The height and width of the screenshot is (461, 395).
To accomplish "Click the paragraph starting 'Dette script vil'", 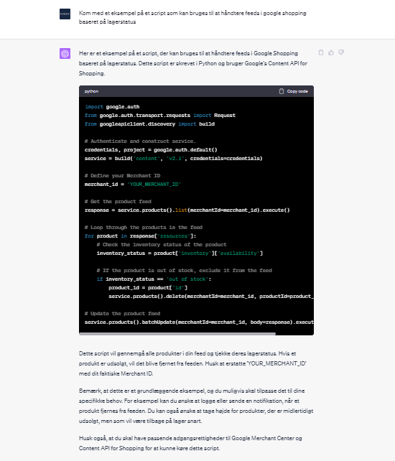I will (192, 363).
